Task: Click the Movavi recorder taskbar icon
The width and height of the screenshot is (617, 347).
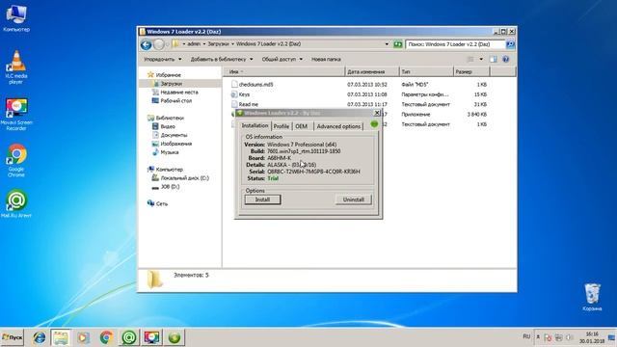Action: pos(152,337)
